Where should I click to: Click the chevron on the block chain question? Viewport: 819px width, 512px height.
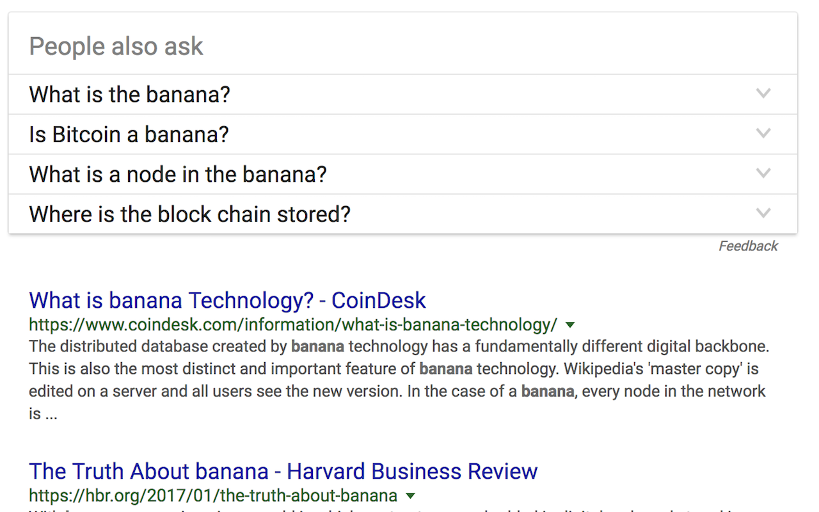[763, 213]
